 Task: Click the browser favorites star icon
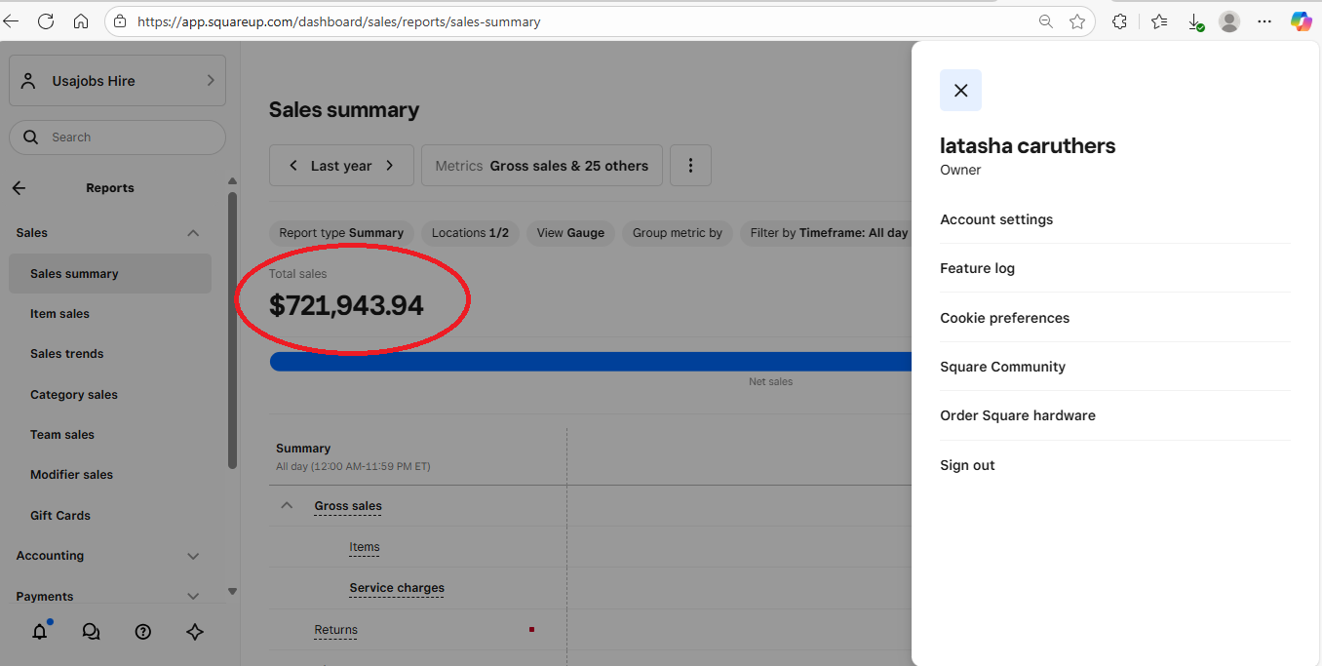coord(1077,21)
